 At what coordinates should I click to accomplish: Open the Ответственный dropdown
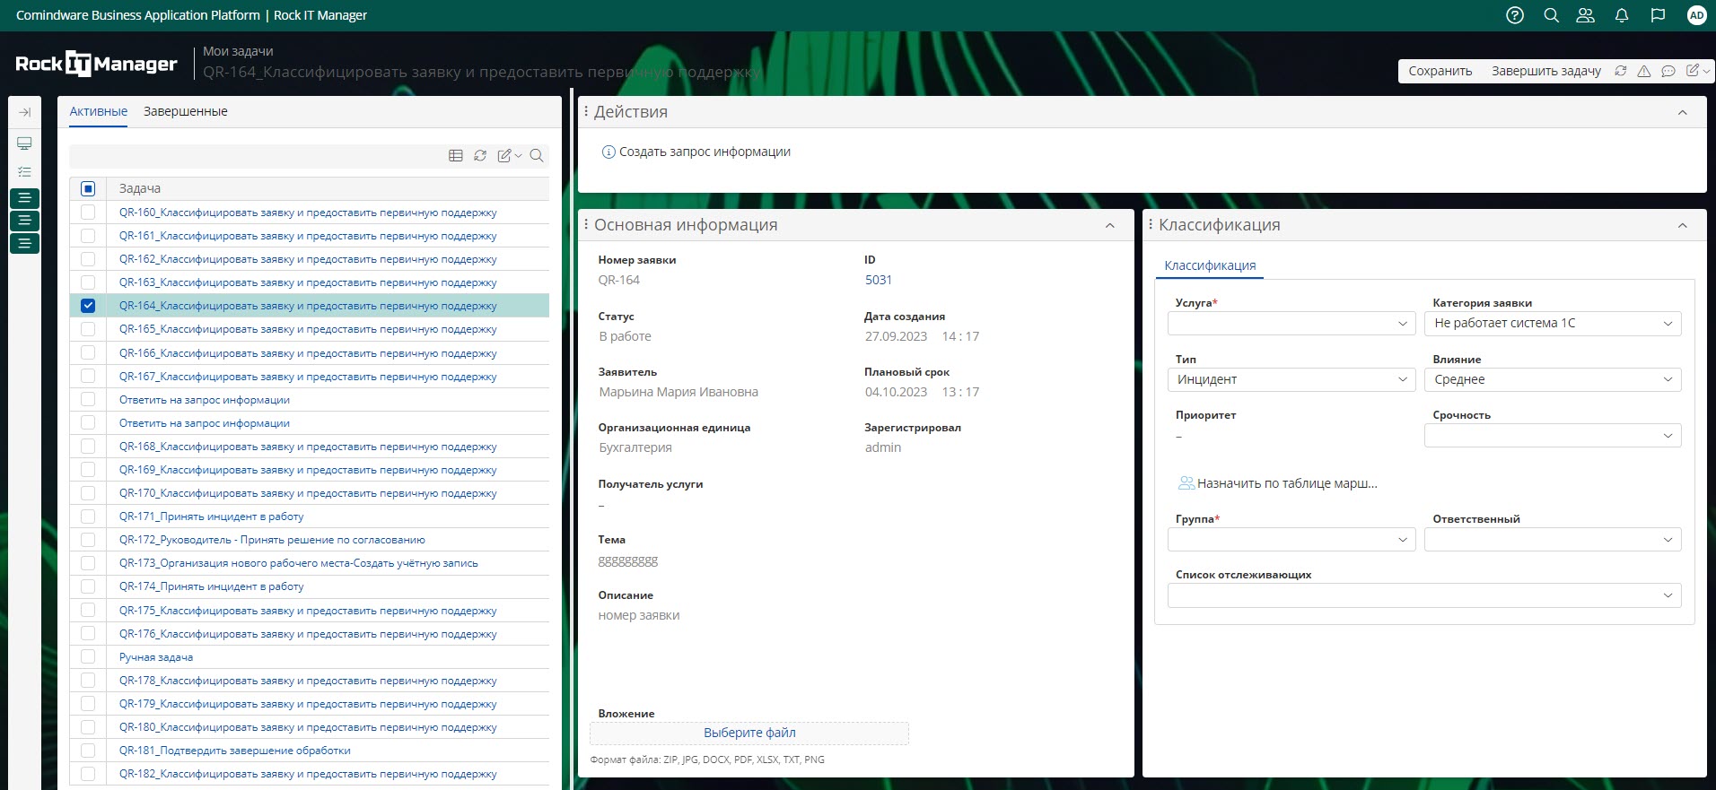[1553, 540]
